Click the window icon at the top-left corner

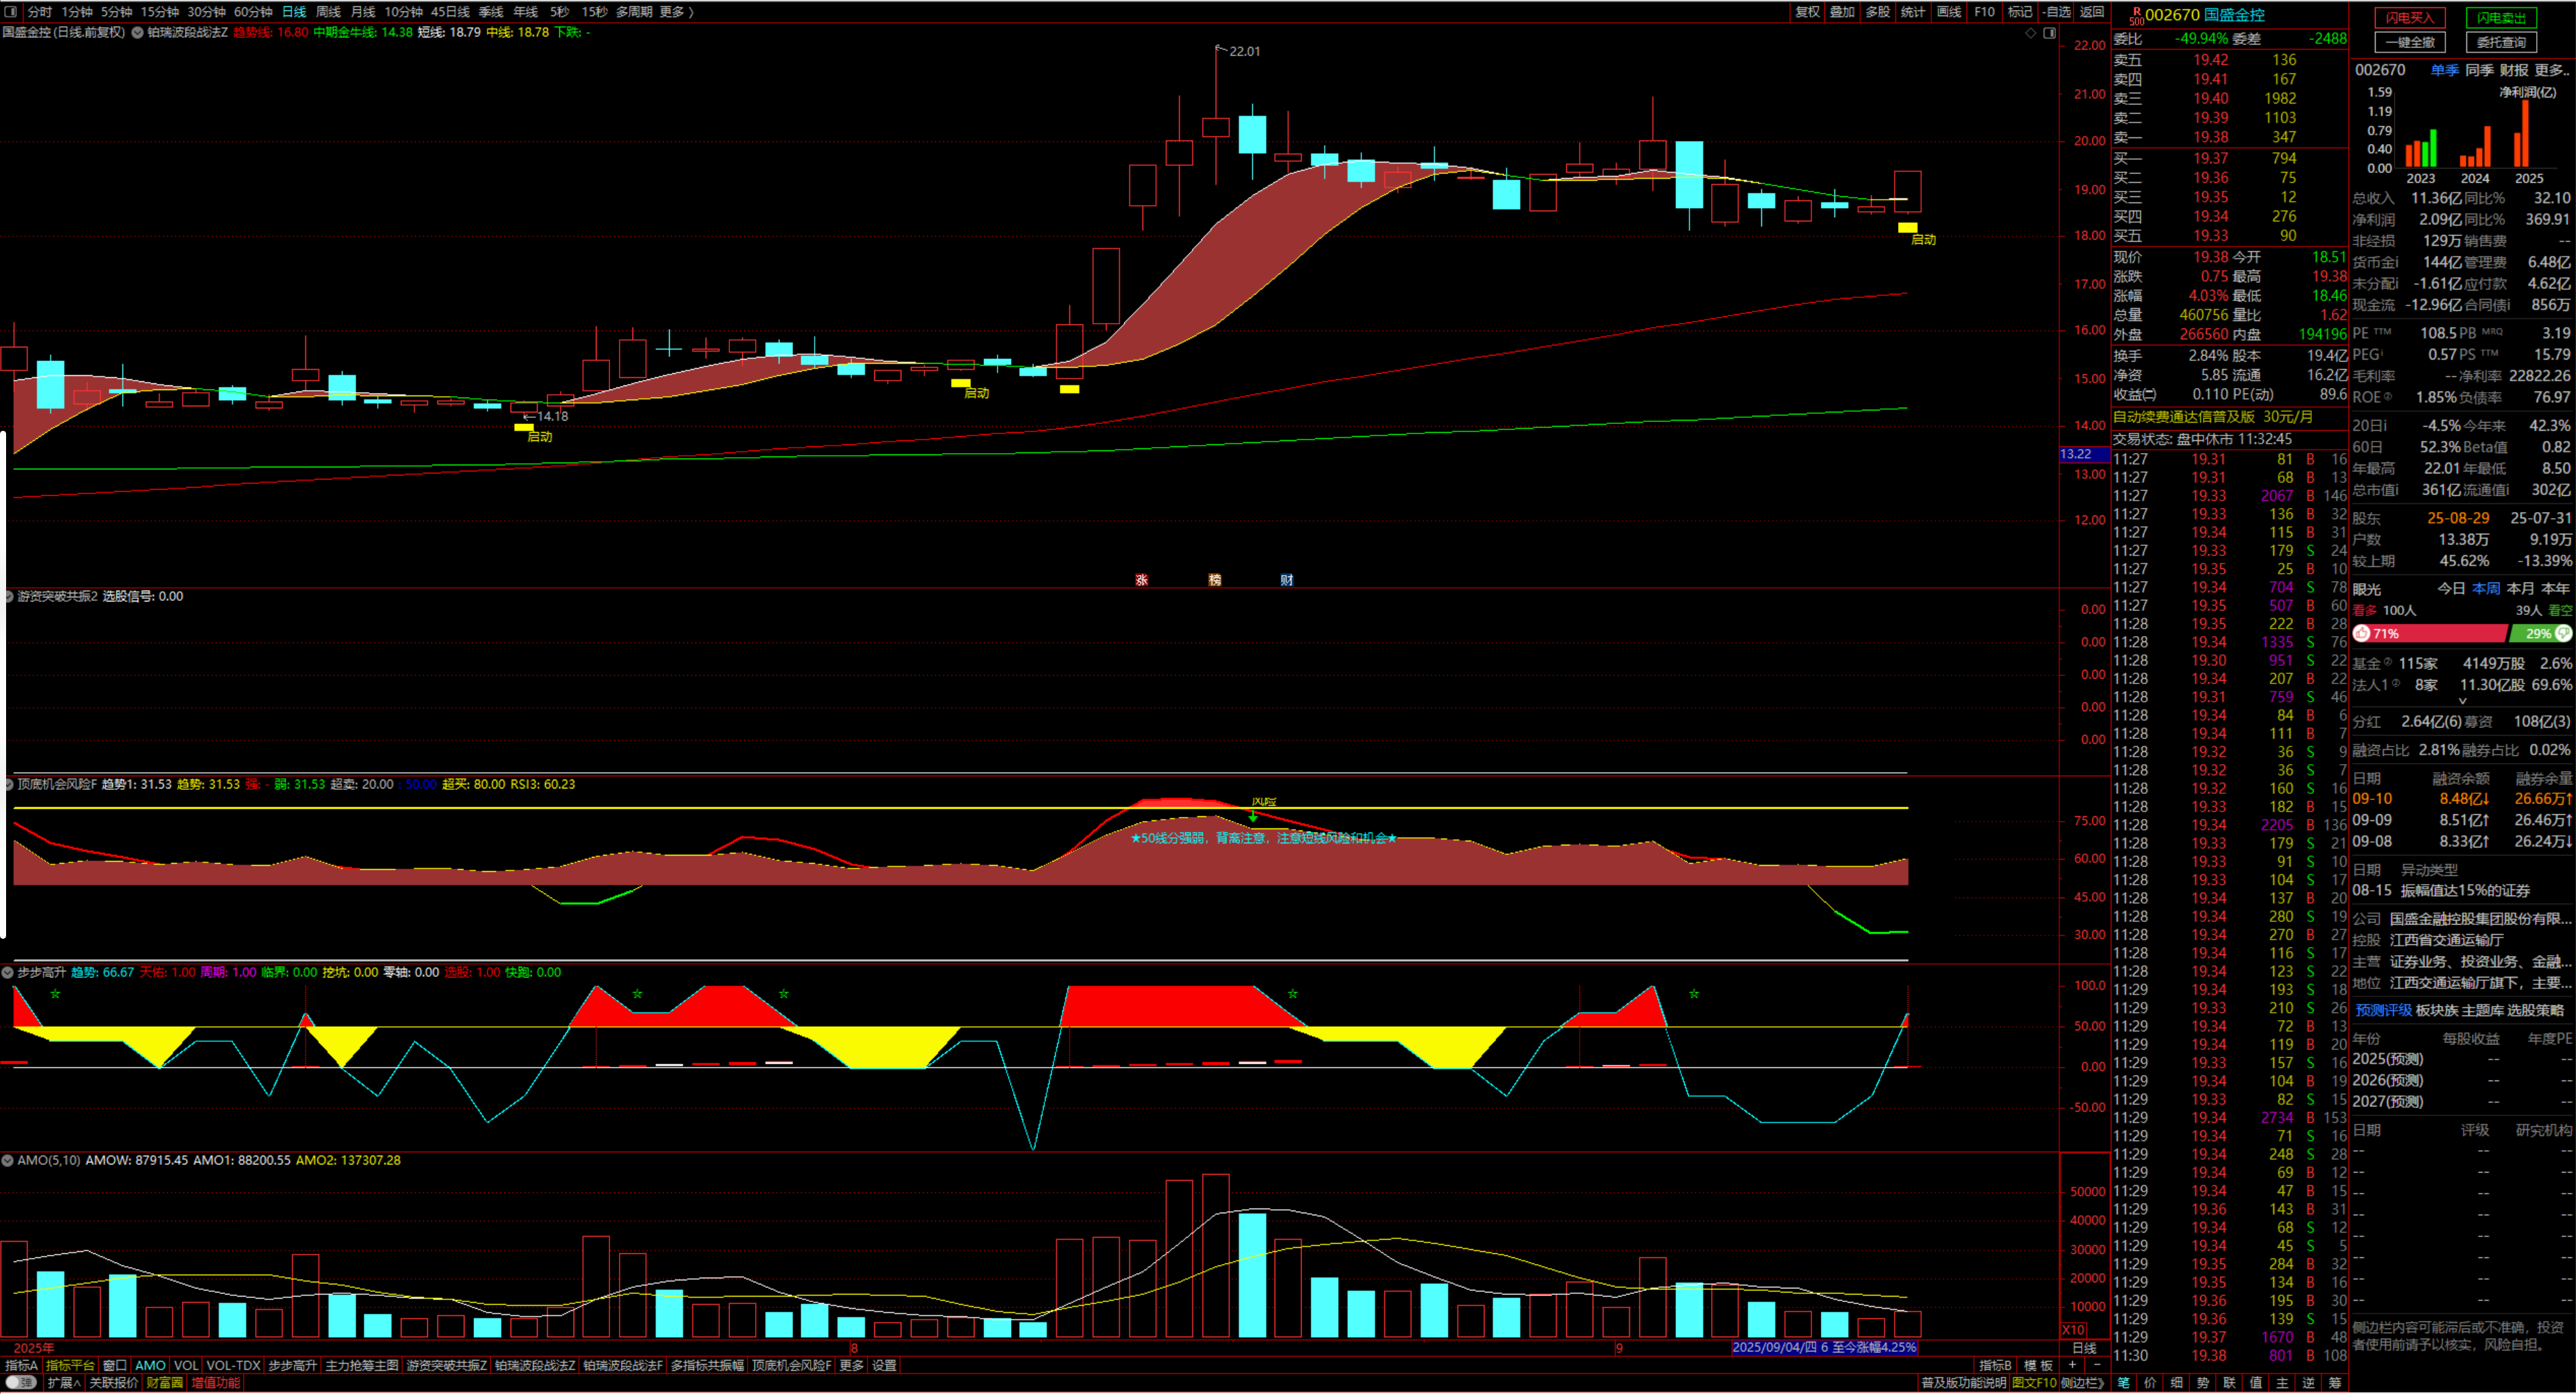click(11, 12)
